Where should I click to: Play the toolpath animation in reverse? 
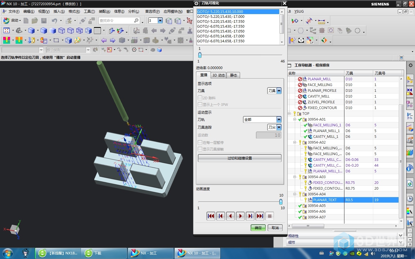tap(230, 216)
